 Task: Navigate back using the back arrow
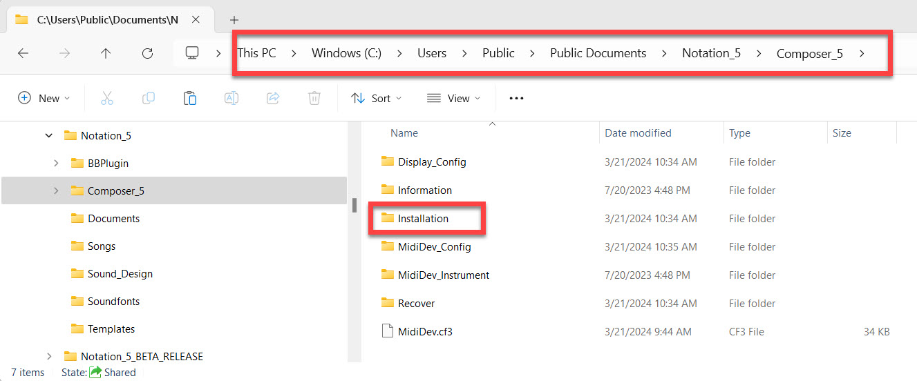[x=23, y=53]
